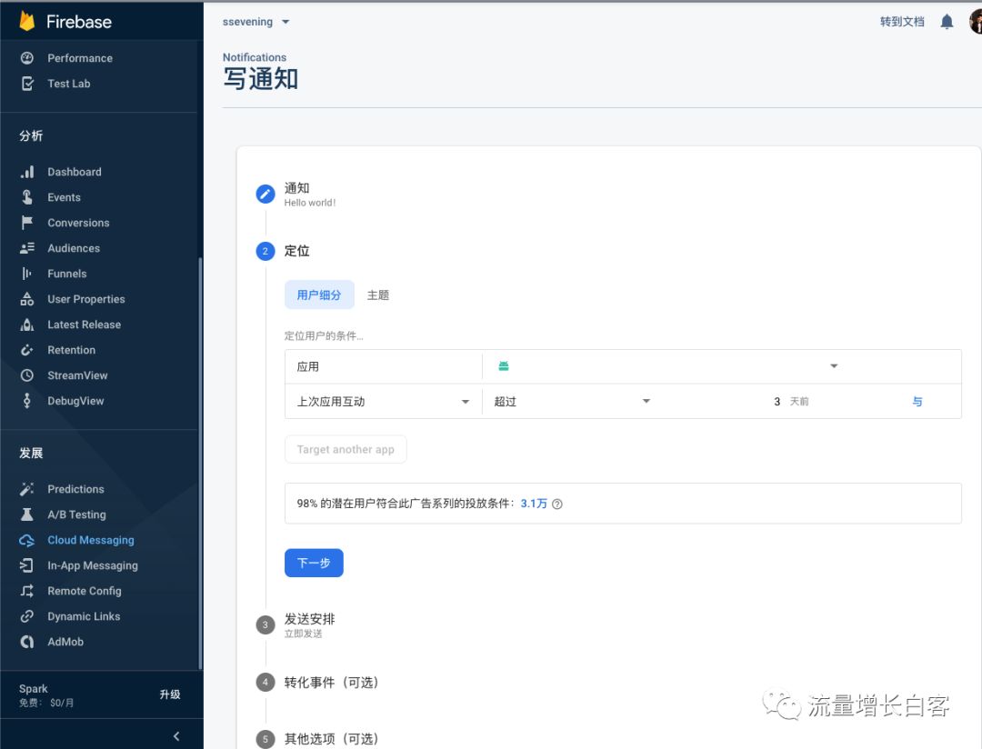982x749 pixels.
Task: Click the 与 add-condition link
Action: click(x=917, y=402)
